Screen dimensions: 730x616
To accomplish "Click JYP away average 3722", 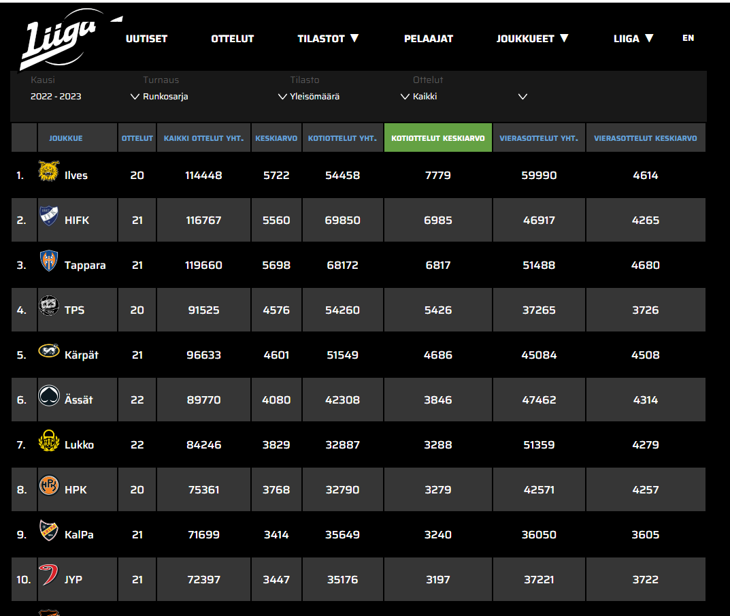I will tap(645, 580).
